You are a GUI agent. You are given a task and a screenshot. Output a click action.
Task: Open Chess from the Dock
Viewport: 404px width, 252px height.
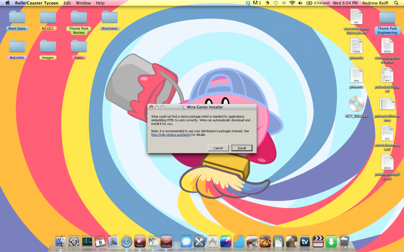[291, 242]
